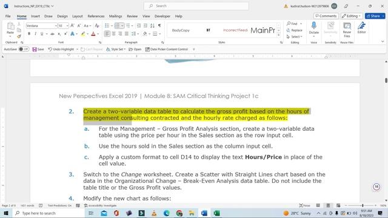The image size is (388, 218).
Task: Open the Change Case Aa dropdown
Action: pyautogui.click(x=87, y=25)
